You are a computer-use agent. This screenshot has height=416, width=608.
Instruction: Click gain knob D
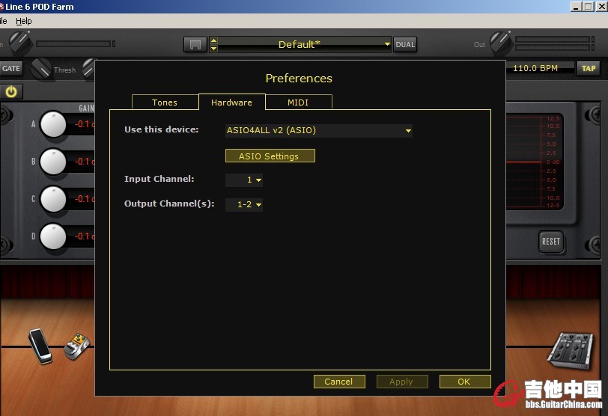tap(53, 236)
